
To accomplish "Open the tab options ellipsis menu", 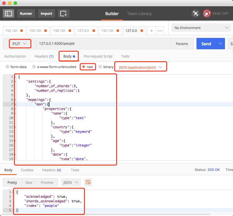I will [x=160, y=31].
